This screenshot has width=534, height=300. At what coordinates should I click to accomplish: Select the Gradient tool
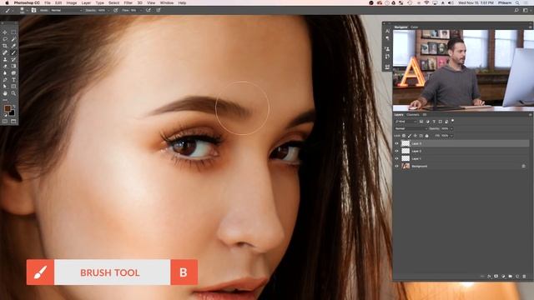(13, 67)
